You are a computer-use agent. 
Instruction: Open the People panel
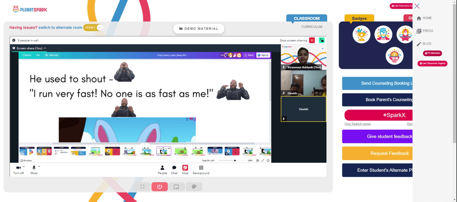(162, 170)
